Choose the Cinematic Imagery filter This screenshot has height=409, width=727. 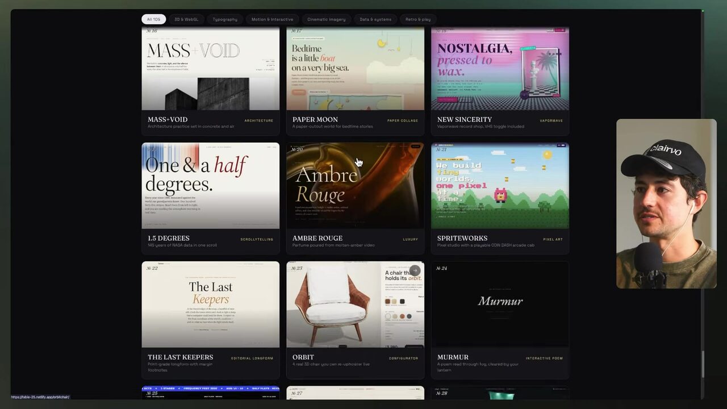327,19
